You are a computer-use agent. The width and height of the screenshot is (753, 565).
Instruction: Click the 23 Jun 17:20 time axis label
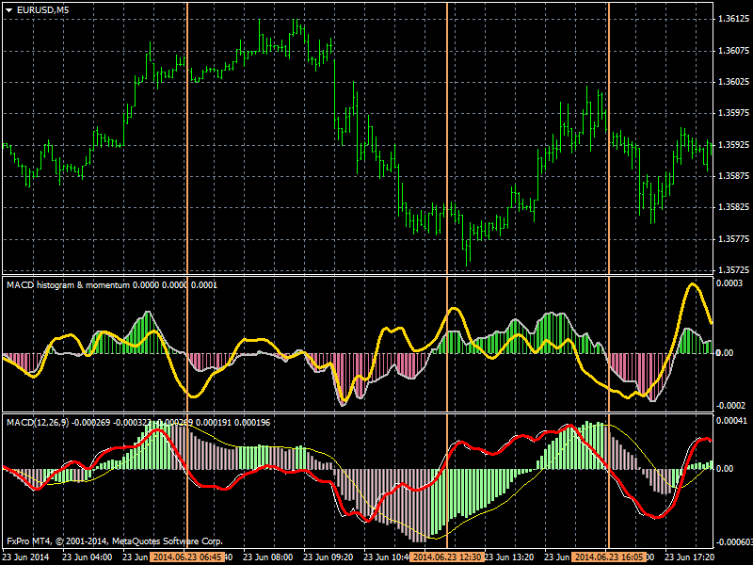690,557
